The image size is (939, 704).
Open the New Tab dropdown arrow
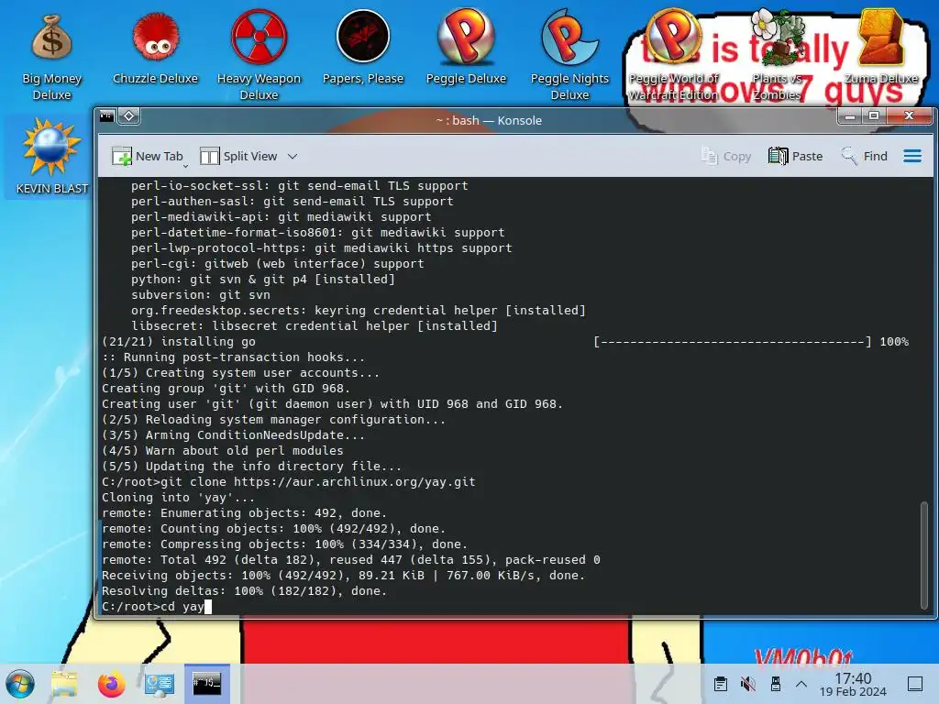[185, 166]
